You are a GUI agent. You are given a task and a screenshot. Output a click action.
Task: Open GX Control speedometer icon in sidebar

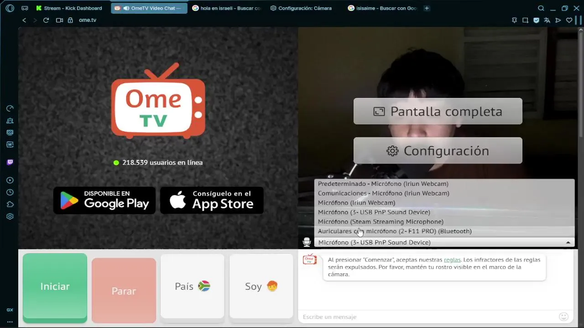coord(10,108)
